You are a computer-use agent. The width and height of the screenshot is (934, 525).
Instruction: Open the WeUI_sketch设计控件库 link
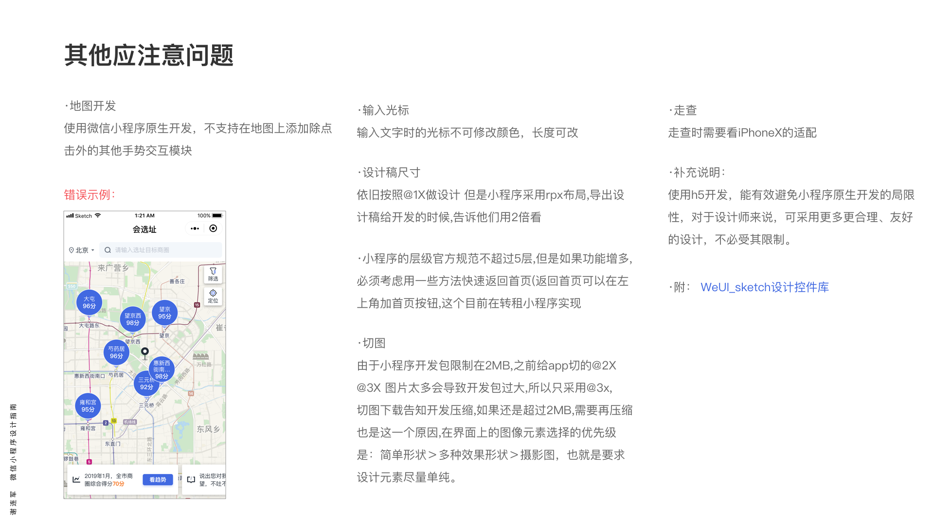click(764, 287)
